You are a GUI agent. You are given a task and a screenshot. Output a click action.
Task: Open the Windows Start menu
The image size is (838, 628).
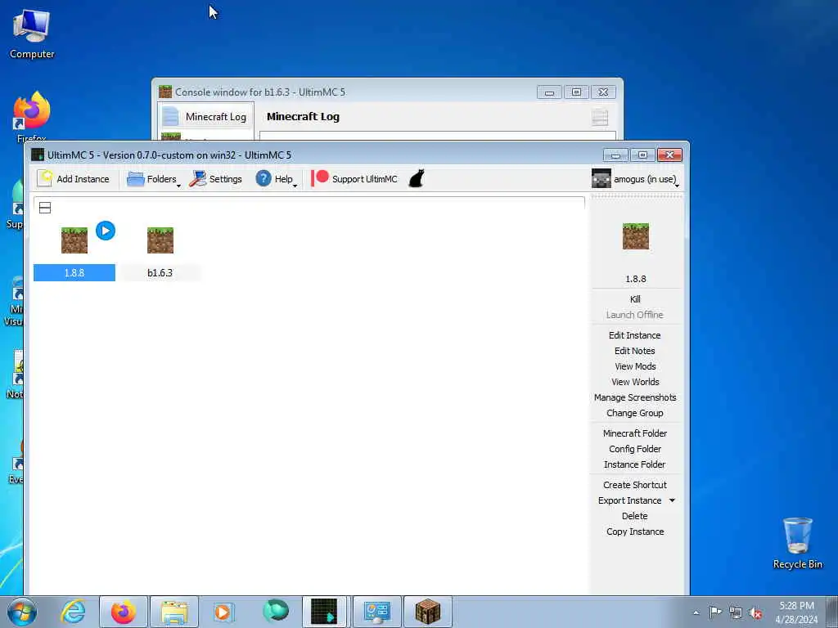pos(22,612)
